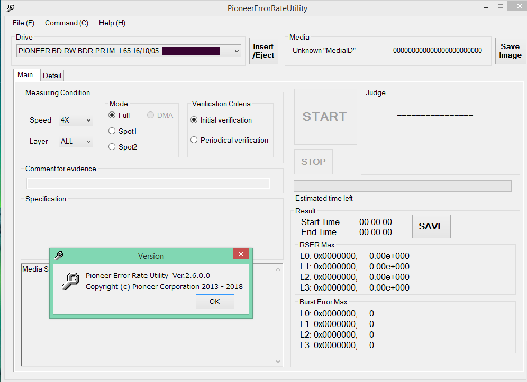Click RSER Max L0: 0x0000000 row
This screenshot has width=527, height=382.
coord(355,256)
